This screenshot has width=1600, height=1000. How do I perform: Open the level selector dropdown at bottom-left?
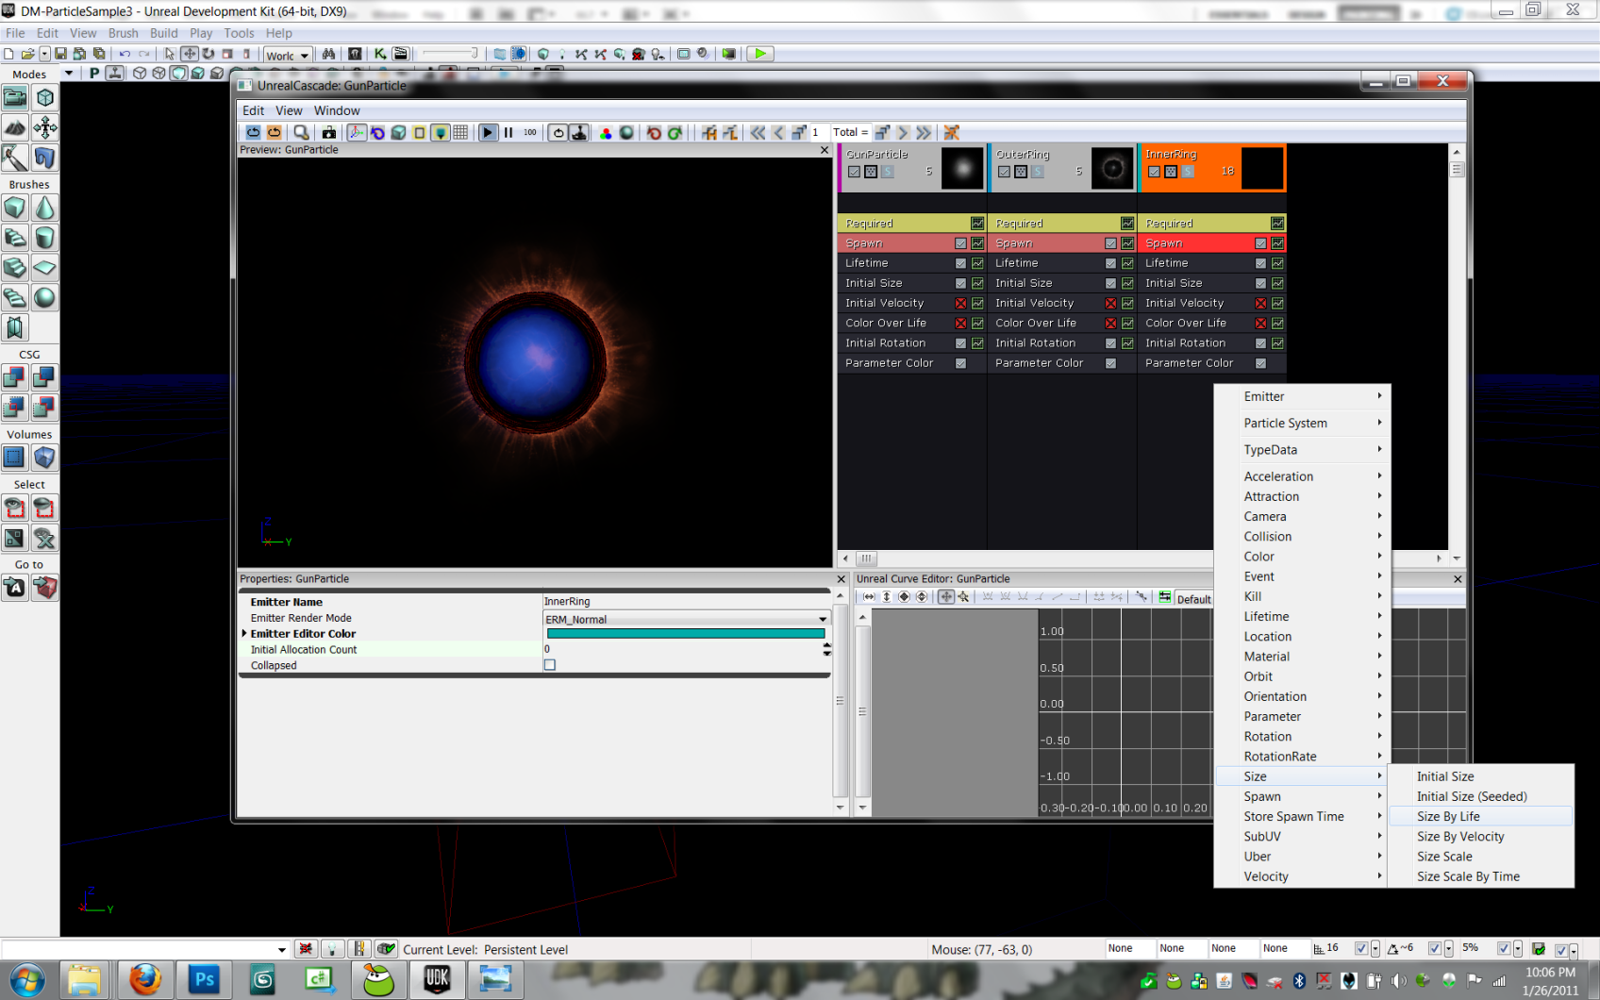point(281,949)
